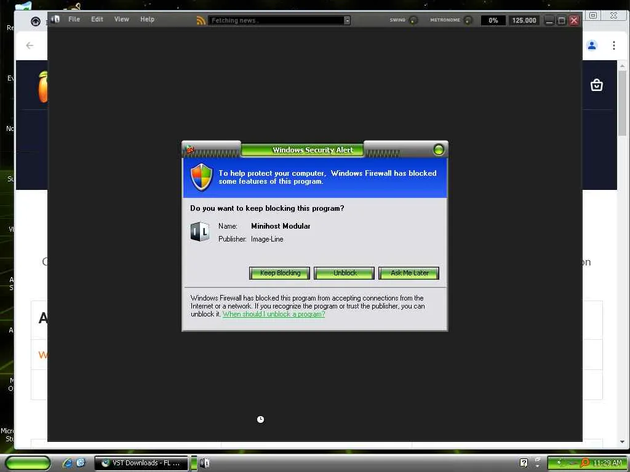The height and width of the screenshot is (472, 630).
Task: Open the View menu
Action: point(121,19)
